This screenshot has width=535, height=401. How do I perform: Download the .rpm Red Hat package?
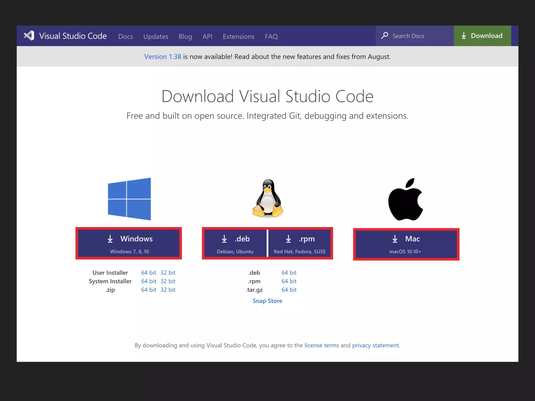300,243
